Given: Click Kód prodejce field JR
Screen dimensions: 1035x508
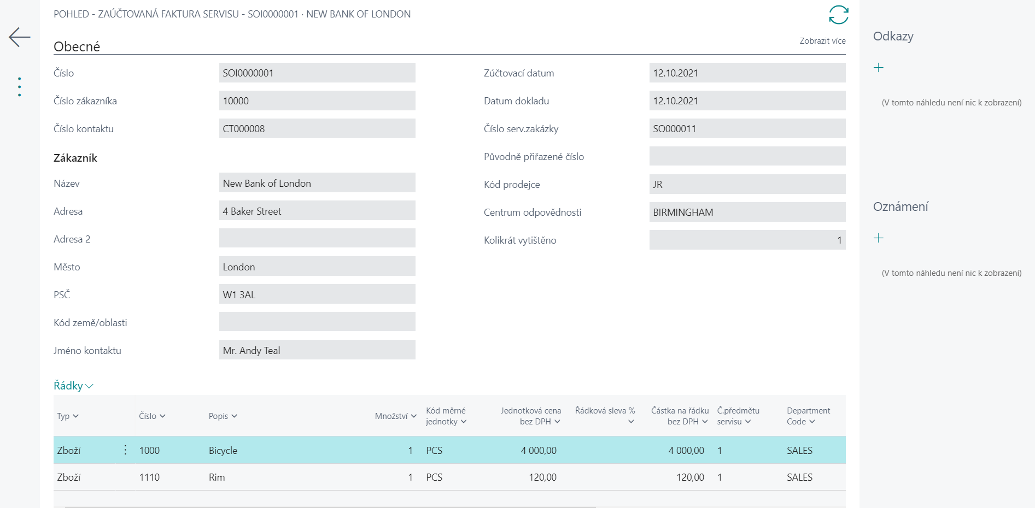Looking at the screenshot, I should (x=747, y=184).
